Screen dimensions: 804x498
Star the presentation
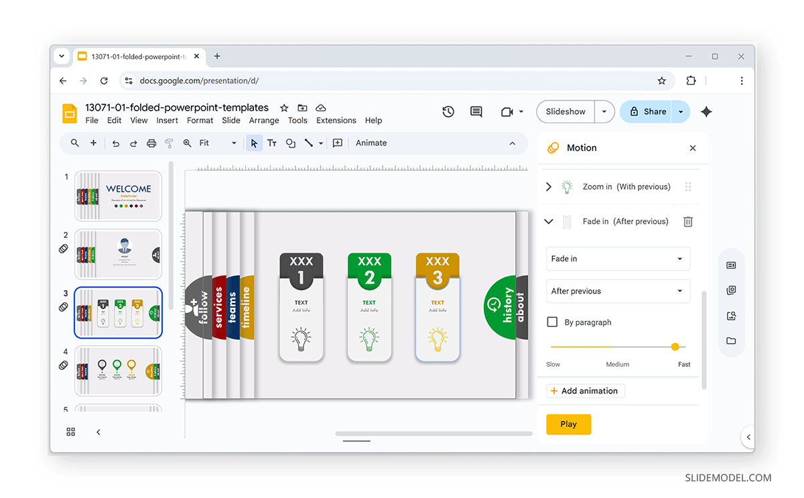point(283,107)
